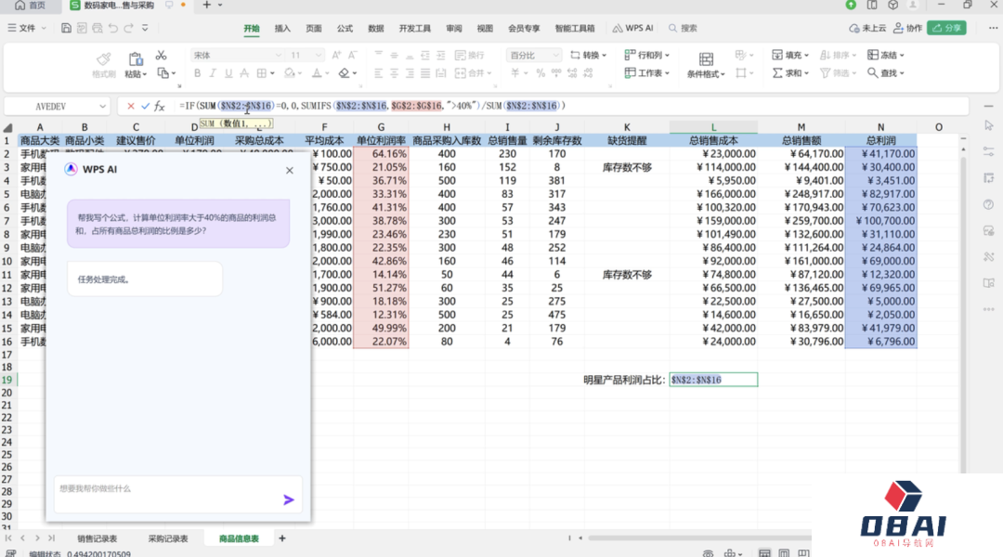Click the WPS AI toolbar icon

point(633,28)
